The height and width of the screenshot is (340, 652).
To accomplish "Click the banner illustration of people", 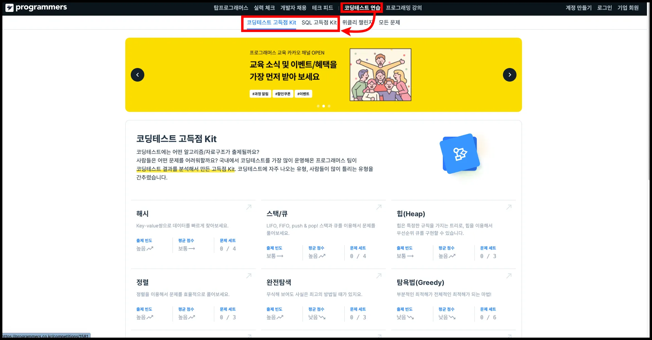I will coord(380,75).
